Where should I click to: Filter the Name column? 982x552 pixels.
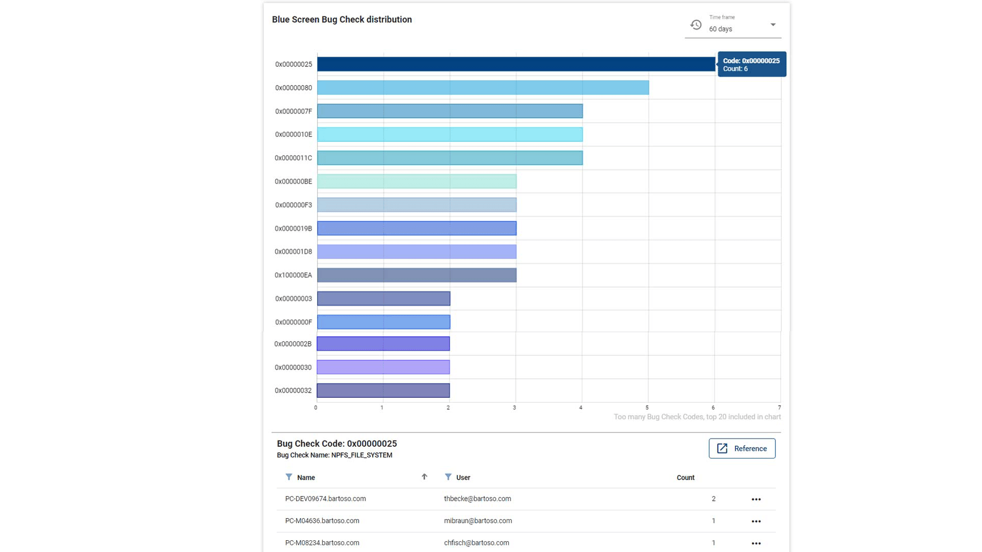pos(289,477)
